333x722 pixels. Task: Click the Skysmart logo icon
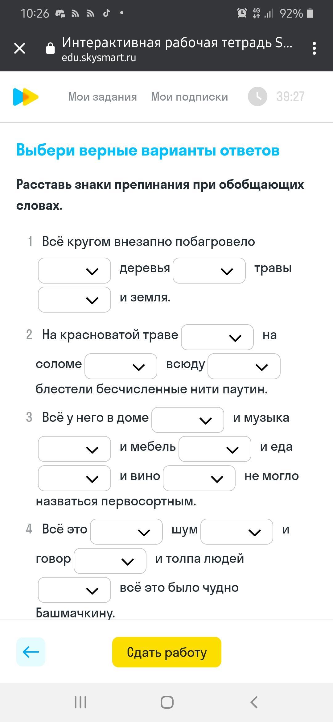coord(26,97)
